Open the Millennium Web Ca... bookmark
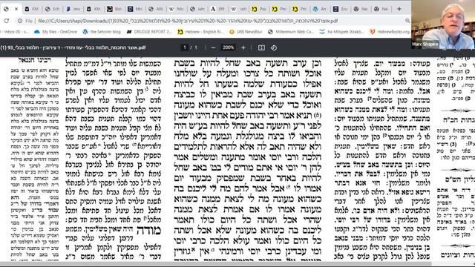This screenshot has width=475, height=267. pyautogui.click(x=291, y=31)
